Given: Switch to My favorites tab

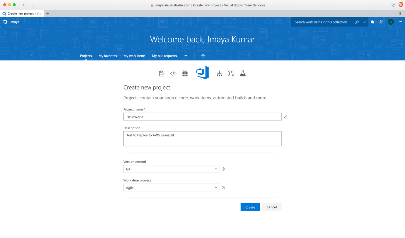Looking at the screenshot, I should 107,56.
